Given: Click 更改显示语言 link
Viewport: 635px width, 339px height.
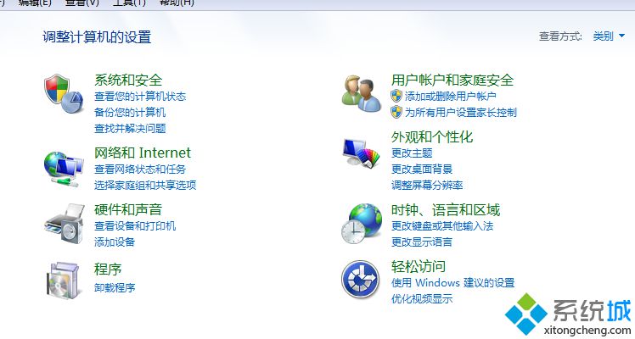Looking at the screenshot, I should point(422,242).
